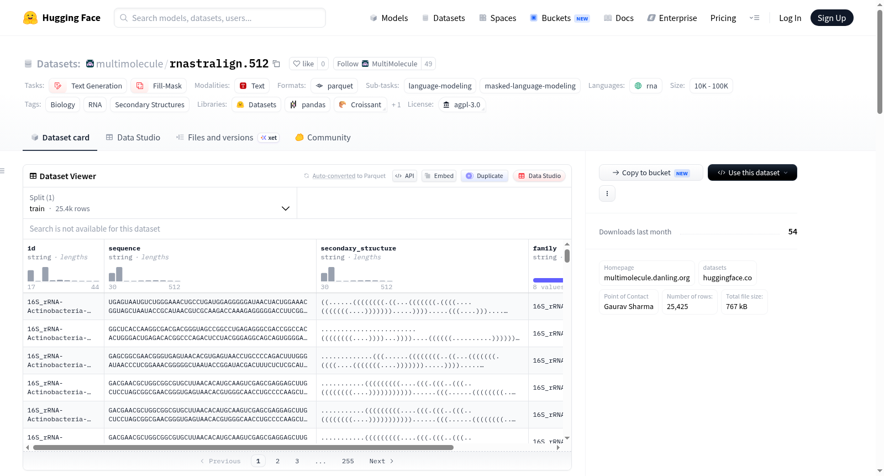Open the huggingface.co datasets link
884x476 pixels.
(x=727, y=278)
